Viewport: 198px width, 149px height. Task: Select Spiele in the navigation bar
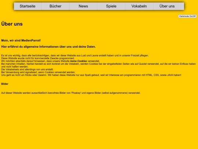coord(111,6)
